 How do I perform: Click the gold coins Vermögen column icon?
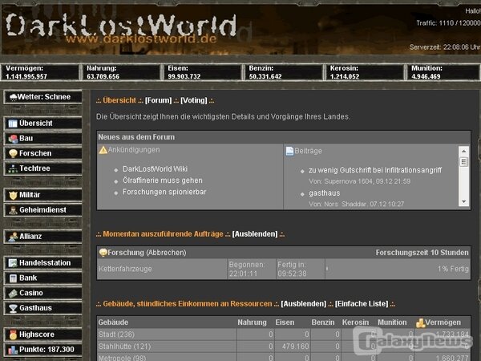pos(421,322)
